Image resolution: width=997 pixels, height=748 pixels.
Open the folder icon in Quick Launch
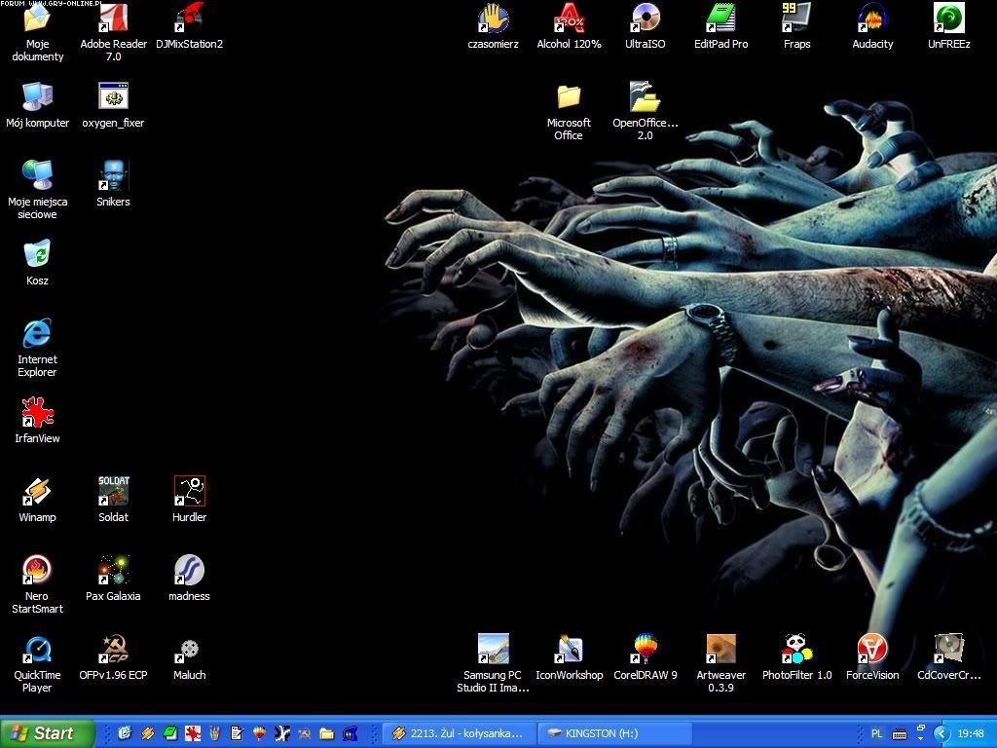coord(327,733)
